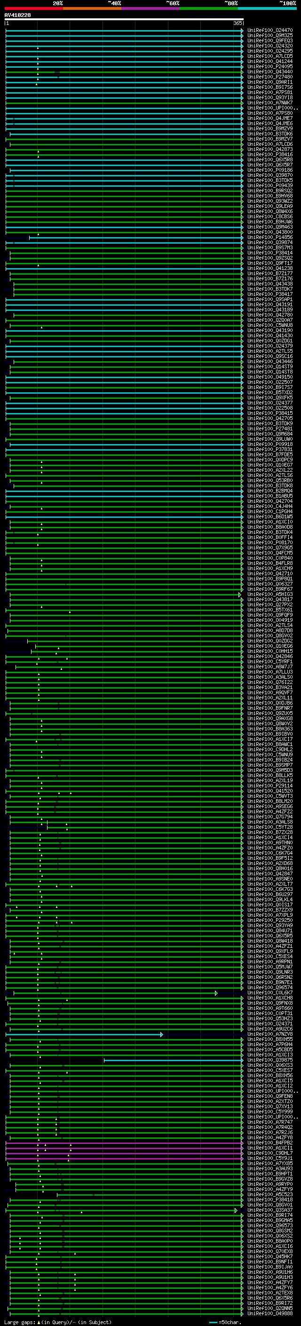Select the UniRef100_B8XH55 label
Image resolution: width=301 pixels, height=1326 pixels.
(x=270, y=1039)
